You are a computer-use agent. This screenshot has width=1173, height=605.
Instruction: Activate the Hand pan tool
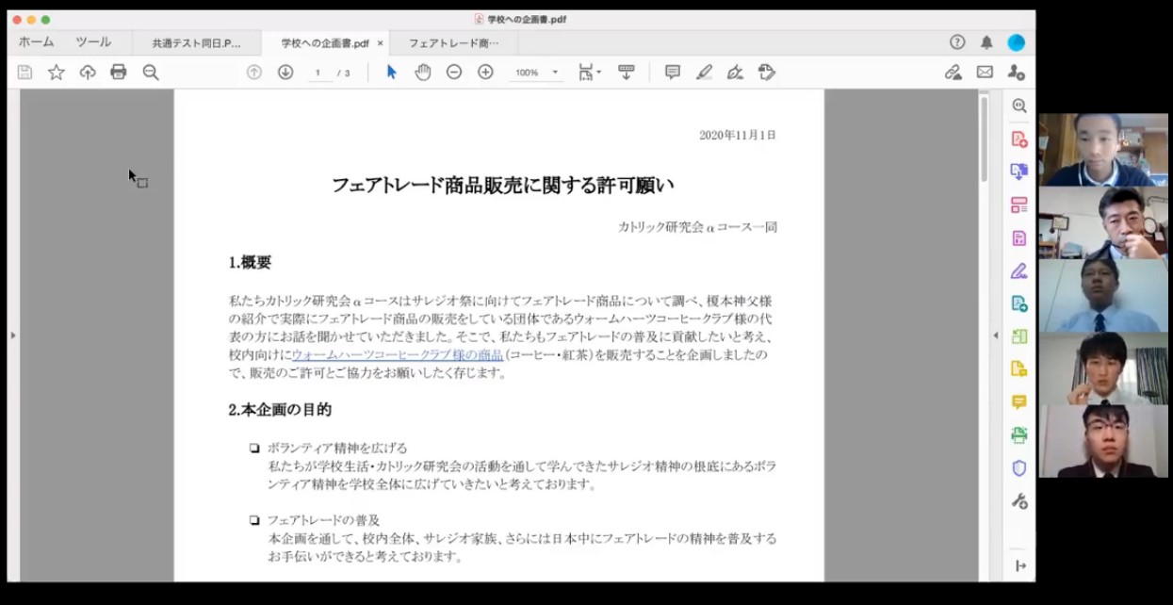pos(423,73)
